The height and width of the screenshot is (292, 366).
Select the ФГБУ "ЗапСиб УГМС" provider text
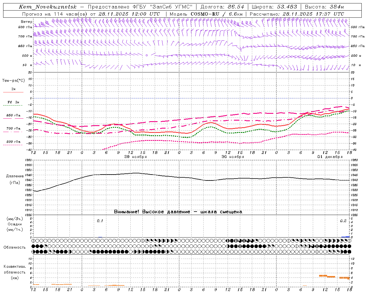coord(163,7)
